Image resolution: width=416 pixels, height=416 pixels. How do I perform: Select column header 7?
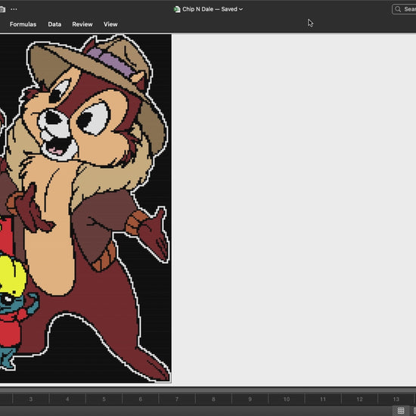point(177,399)
